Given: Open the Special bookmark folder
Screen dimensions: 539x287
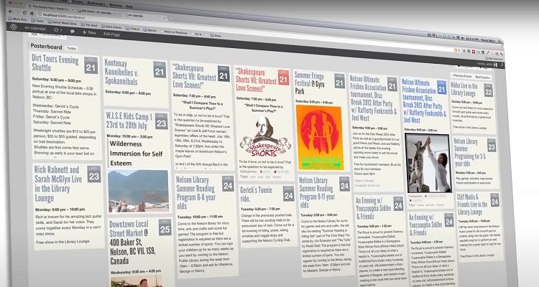Looking at the screenshot, I should (x=150, y=30).
